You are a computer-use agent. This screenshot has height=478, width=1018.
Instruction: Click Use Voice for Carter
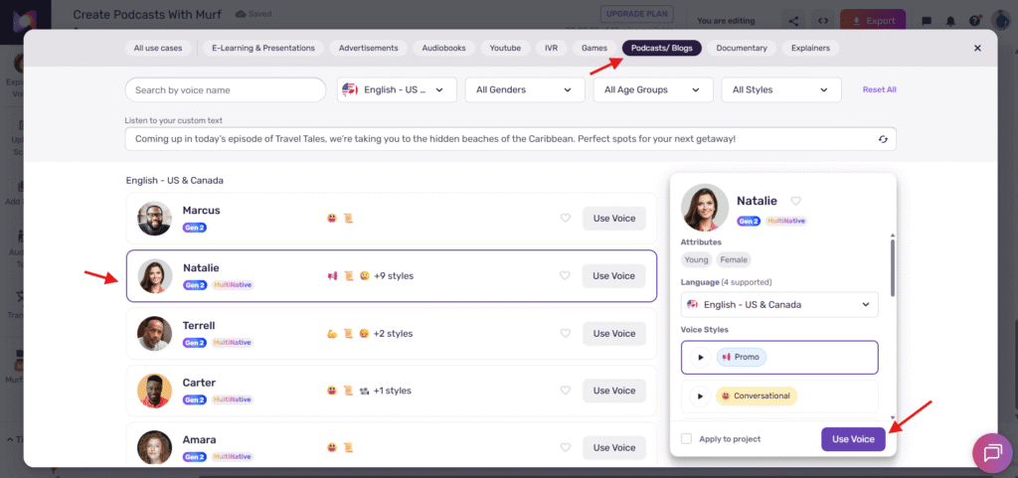click(614, 391)
